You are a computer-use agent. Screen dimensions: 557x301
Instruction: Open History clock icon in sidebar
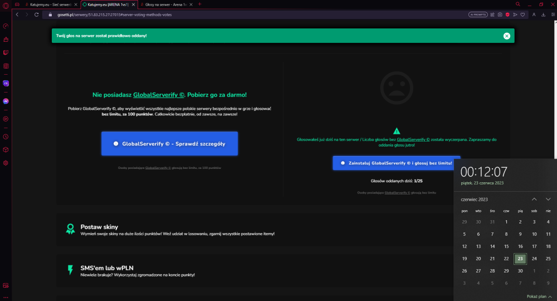[x=6, y=137]
